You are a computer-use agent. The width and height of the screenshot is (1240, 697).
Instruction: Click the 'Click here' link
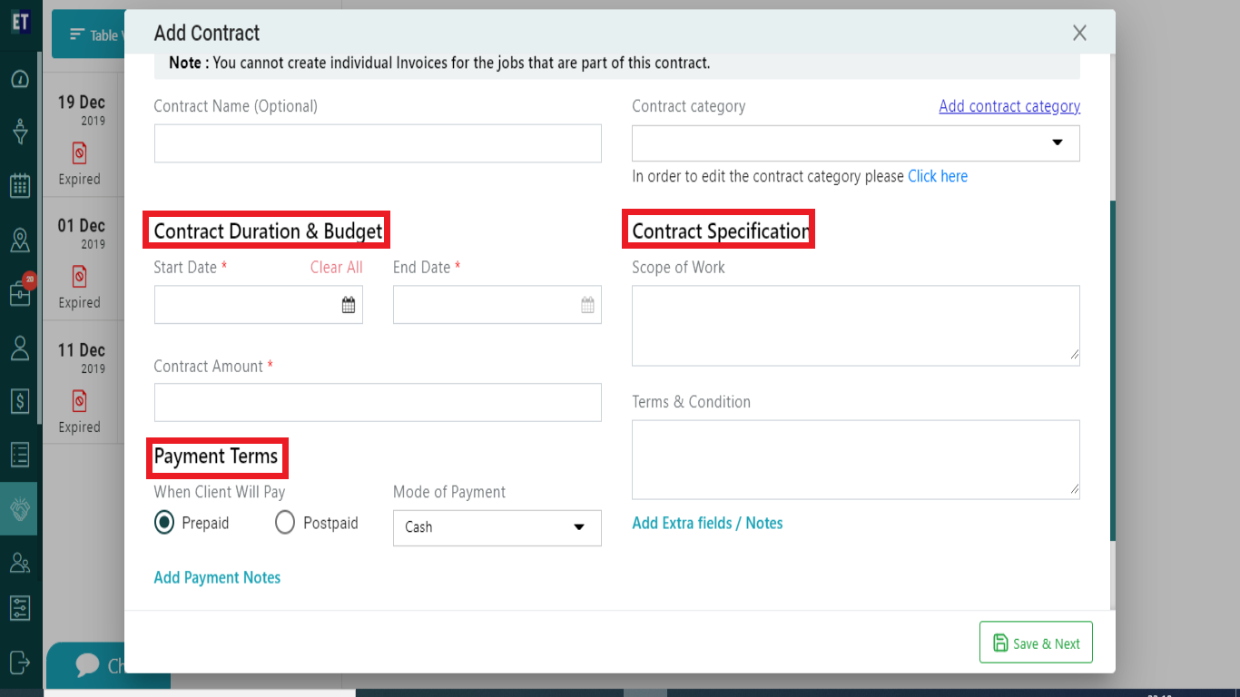[x=938, y=176]
